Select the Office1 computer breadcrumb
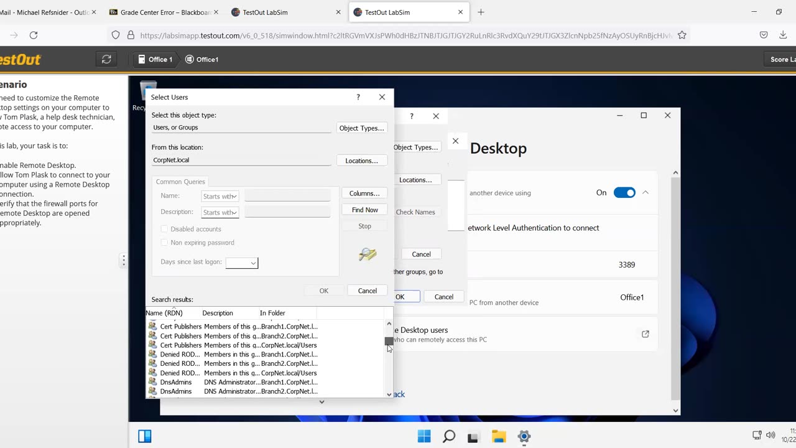The width and height of the screenshot is (796, 448). click(x=202, y=59)
